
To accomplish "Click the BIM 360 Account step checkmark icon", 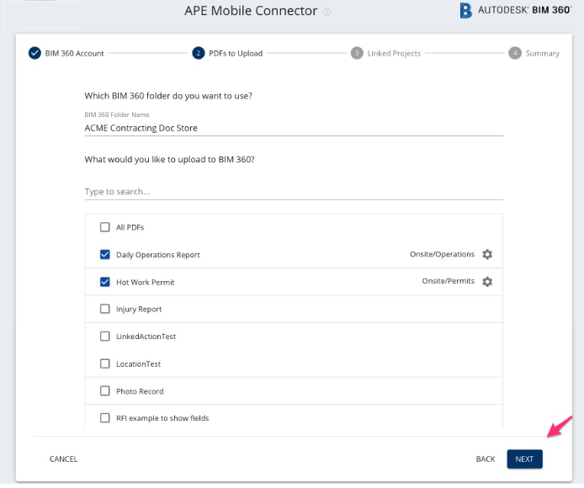I will (x=35, y=53).
